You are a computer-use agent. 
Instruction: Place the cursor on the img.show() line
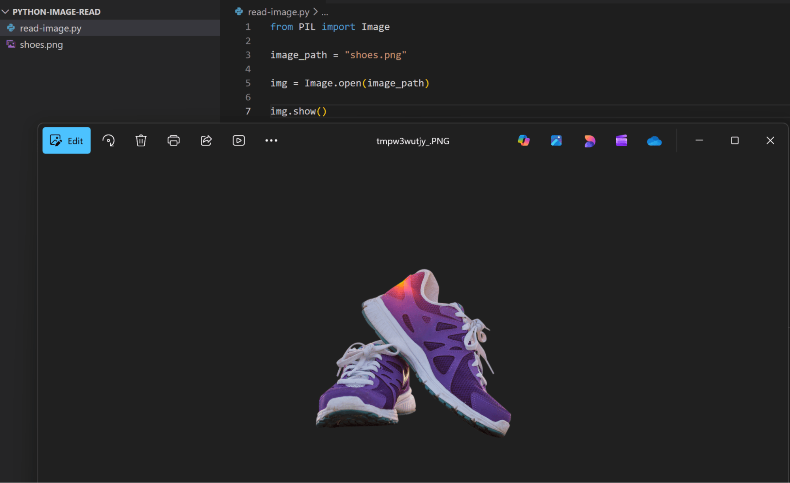pyautogui.click(x=298, y=111)
